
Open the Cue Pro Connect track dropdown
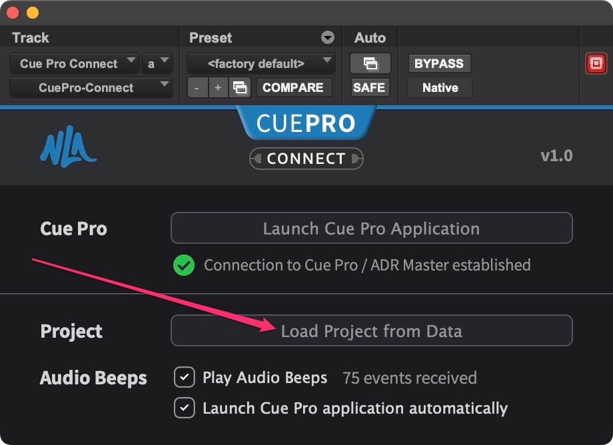point(74,63)
